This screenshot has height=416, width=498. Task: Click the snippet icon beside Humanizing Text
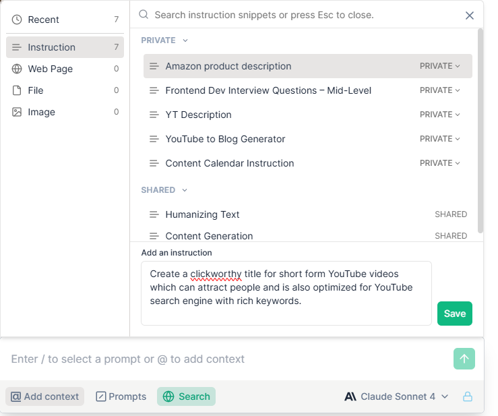[x=154, y=214]
